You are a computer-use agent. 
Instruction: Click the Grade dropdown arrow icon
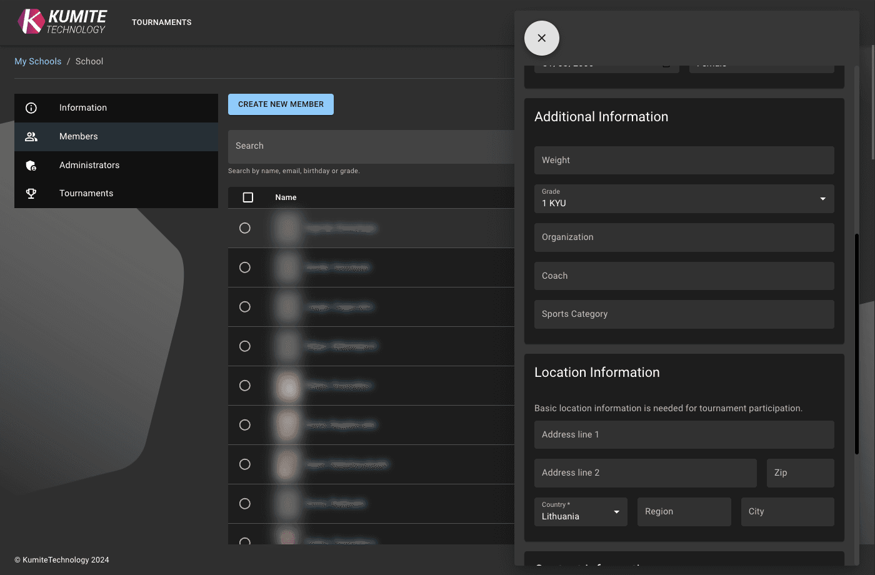tap(822, 199)
